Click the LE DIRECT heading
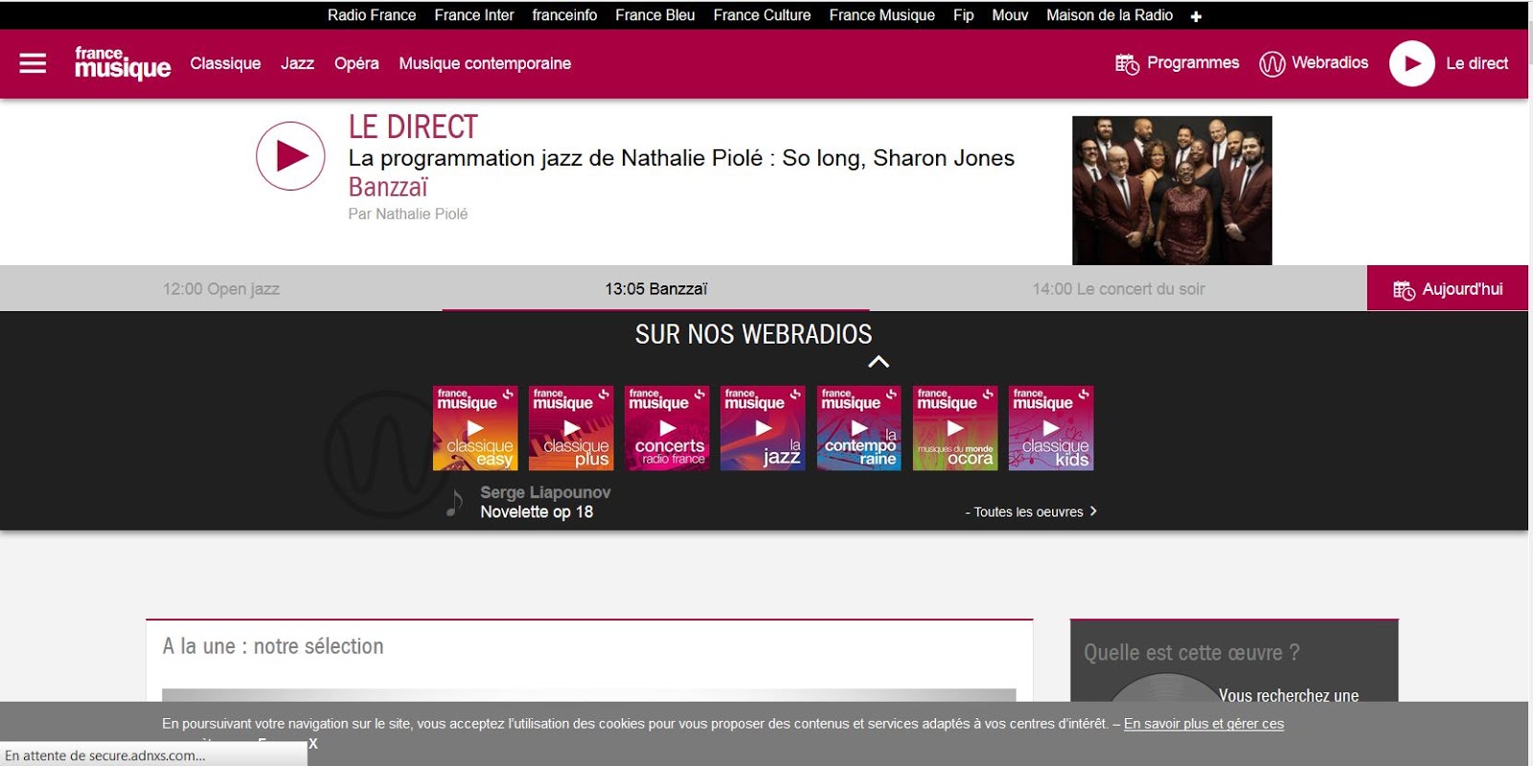Image resolution: width=1533 pixels, height=766 pixels. tap(413, 126)
